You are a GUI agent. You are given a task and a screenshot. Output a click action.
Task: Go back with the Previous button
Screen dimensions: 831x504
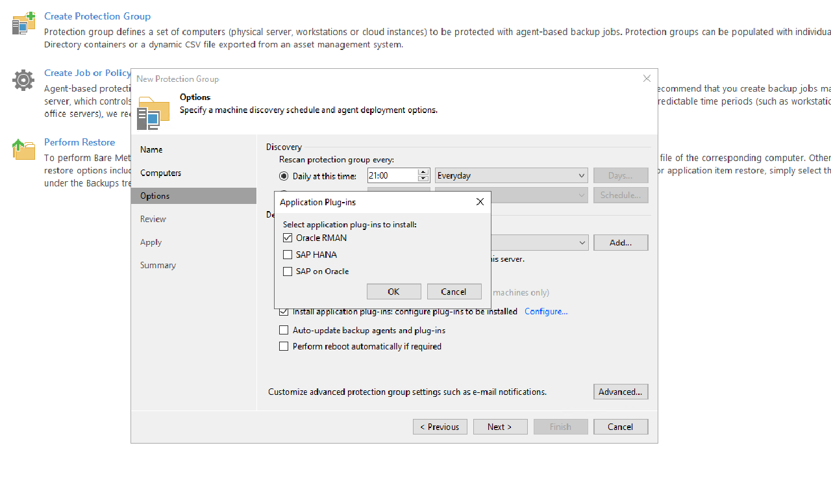(440, 427)
